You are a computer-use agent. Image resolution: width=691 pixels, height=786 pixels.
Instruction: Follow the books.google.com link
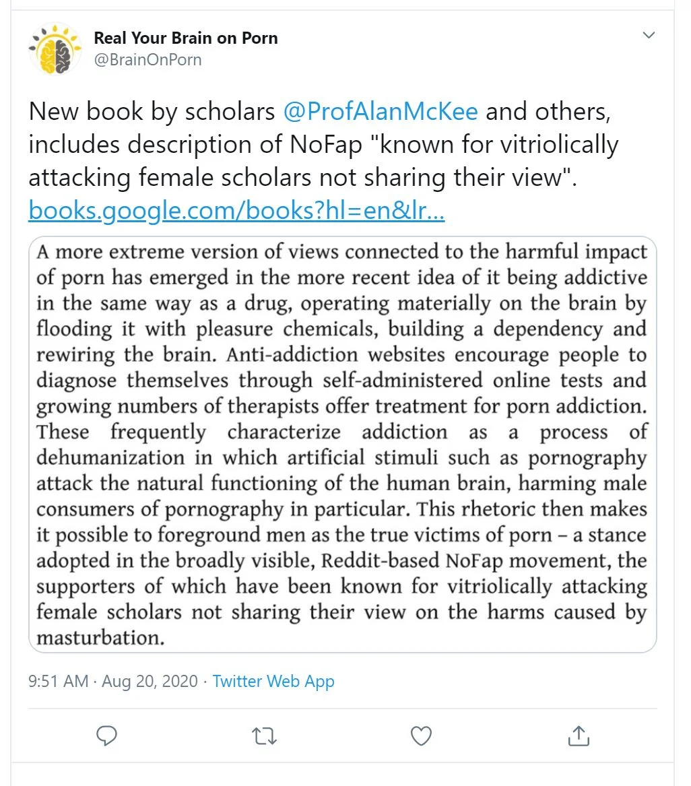point(236,212)
